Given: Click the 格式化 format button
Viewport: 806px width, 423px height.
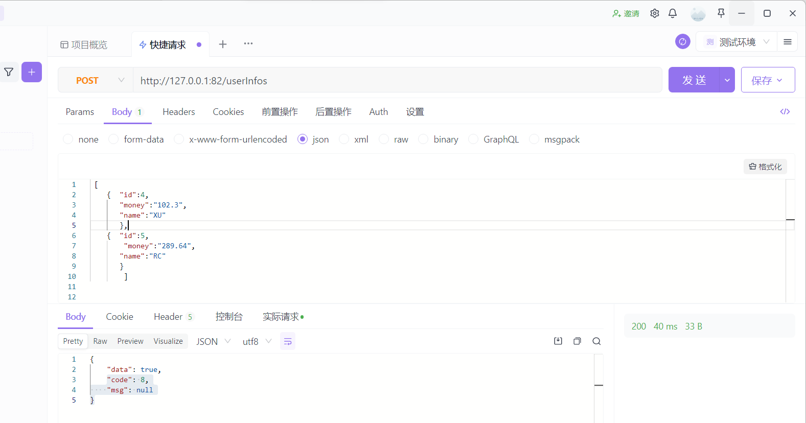Looking at the screenshot, I should [765, 167].
